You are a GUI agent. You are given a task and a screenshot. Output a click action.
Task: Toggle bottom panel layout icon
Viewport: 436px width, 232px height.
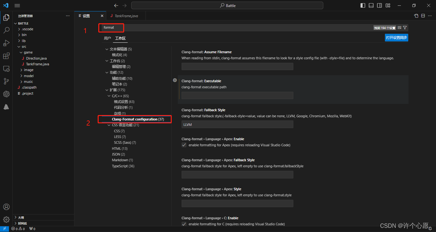coord(371,5)
